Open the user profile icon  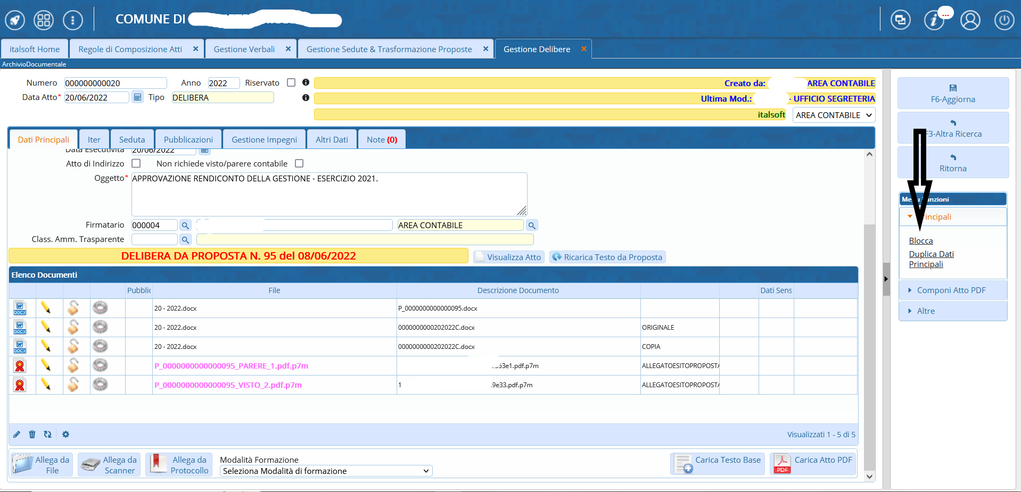tap(970, 20)
